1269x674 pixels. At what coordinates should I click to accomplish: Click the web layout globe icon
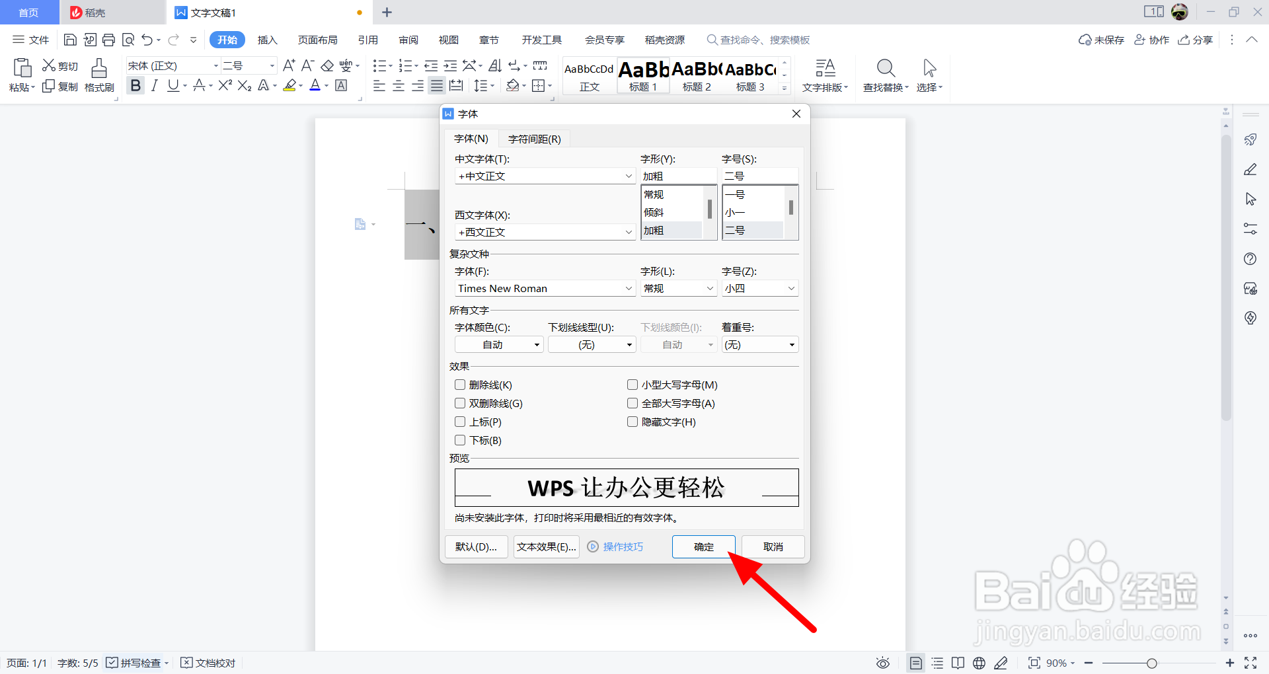tap(980, 663)
